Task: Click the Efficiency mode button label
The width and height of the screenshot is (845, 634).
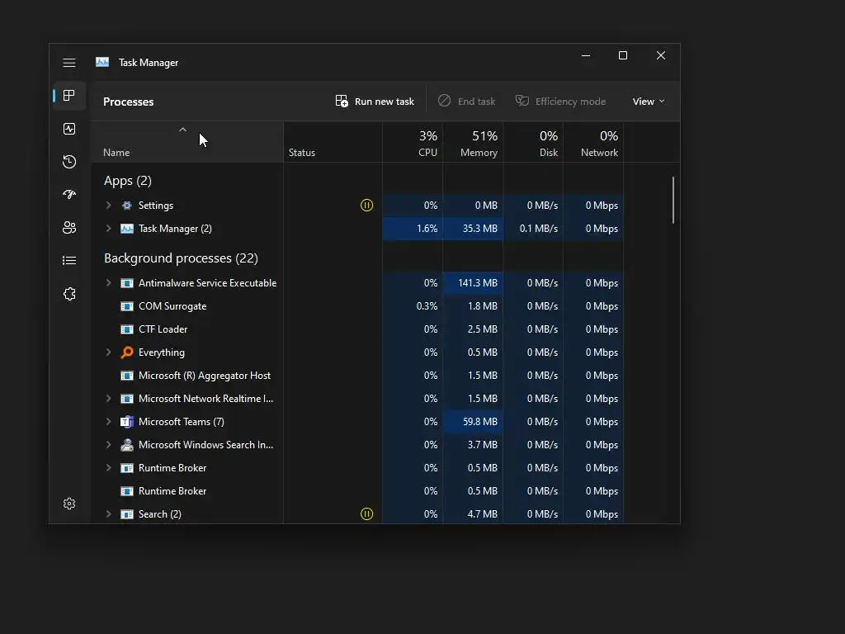Action: click(570, 102)
